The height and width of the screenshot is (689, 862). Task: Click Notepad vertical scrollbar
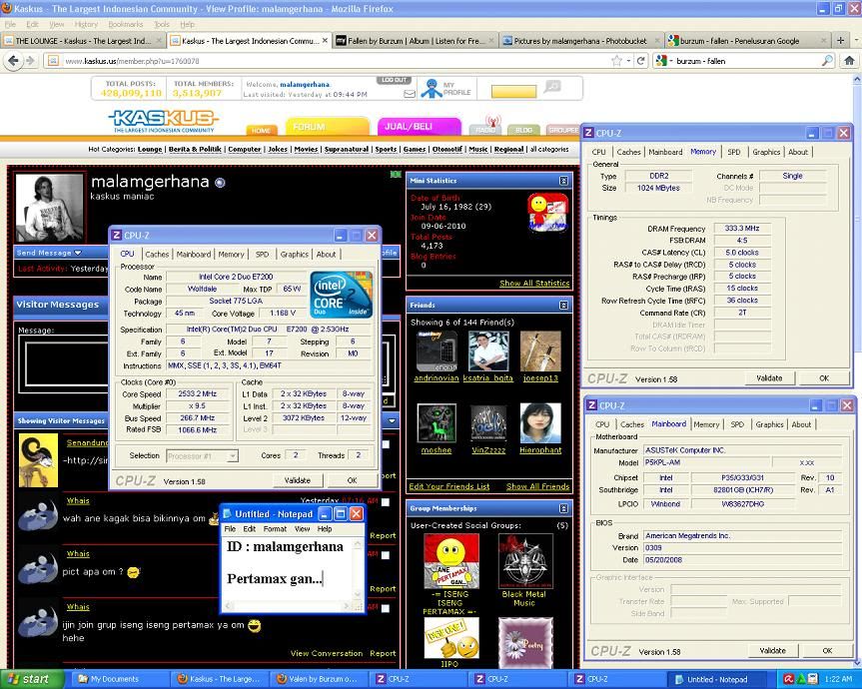click(x=359, y=568)
